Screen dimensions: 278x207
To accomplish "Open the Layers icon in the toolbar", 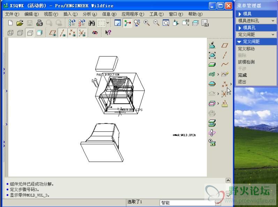I will [195, 23].
